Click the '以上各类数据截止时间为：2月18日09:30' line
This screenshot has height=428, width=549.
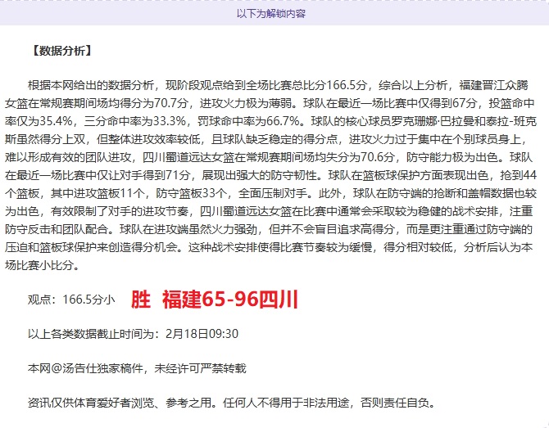(133, 334)
